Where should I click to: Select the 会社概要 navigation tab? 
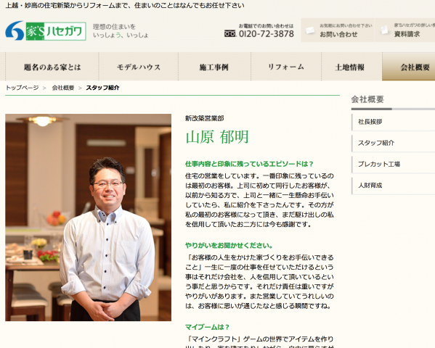click(409, 67)
